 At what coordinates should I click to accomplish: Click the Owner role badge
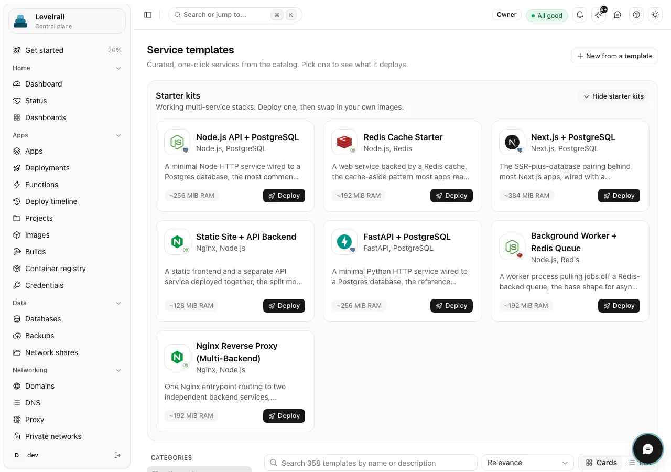click(507, 15)
